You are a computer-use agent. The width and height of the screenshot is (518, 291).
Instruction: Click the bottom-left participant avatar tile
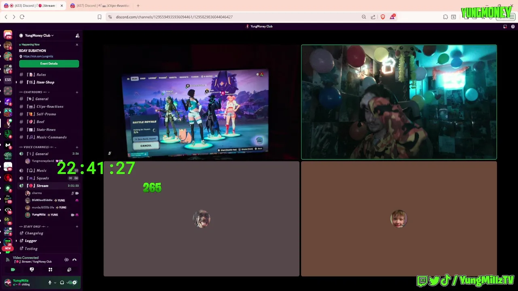[x=202, y=219]
